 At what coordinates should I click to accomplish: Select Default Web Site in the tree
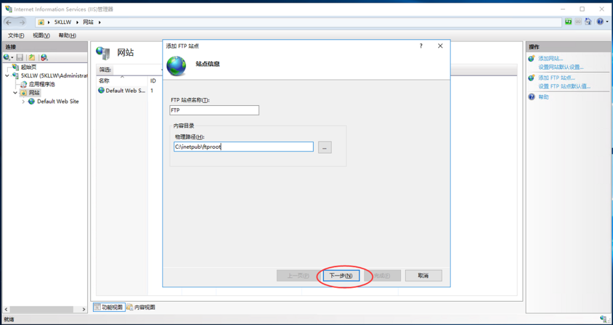tap(58, 101)
